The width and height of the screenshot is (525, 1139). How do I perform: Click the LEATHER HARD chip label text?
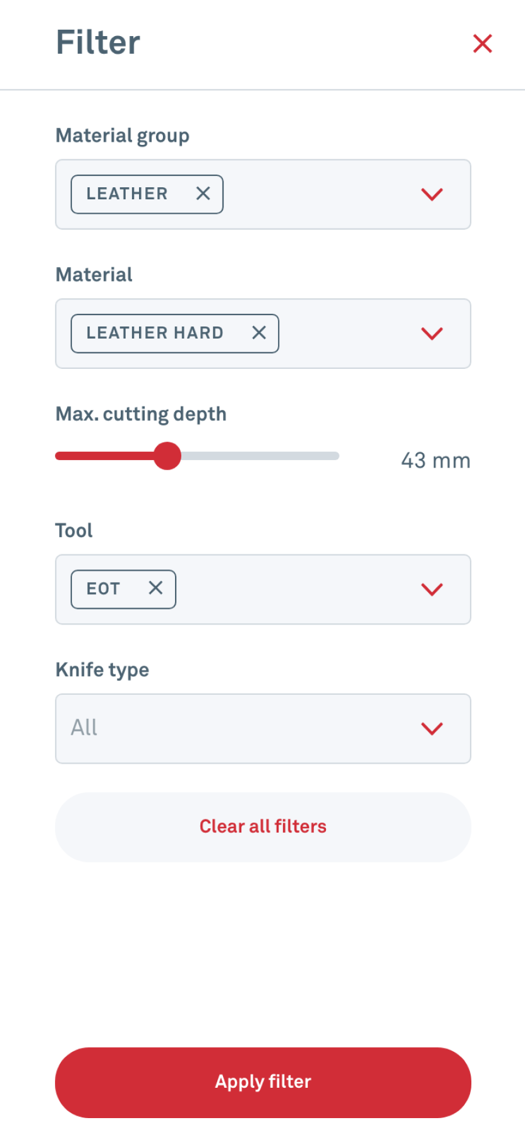(155, 333)
